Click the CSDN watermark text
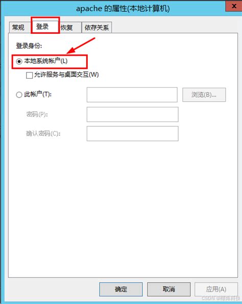 point(221,298)
